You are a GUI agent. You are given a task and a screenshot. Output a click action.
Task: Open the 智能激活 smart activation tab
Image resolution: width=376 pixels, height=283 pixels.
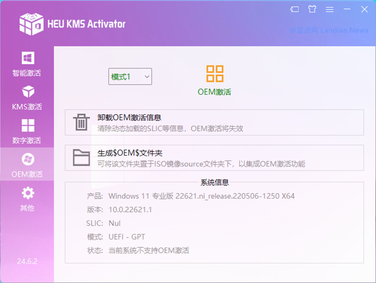27,64
